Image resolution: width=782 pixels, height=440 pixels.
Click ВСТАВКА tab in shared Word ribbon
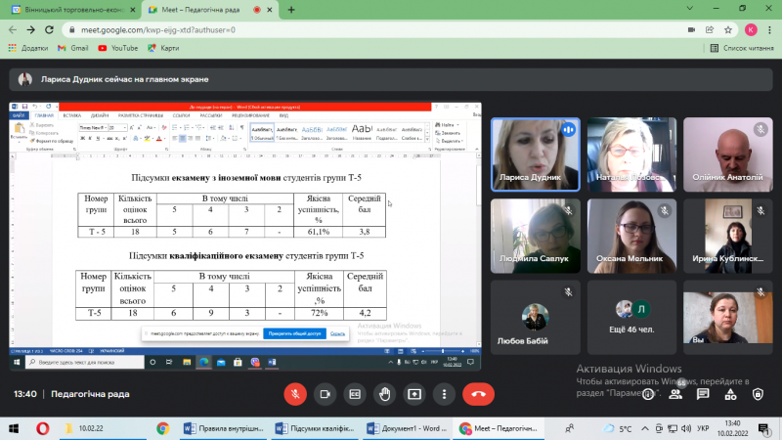[x=71, y=115]
